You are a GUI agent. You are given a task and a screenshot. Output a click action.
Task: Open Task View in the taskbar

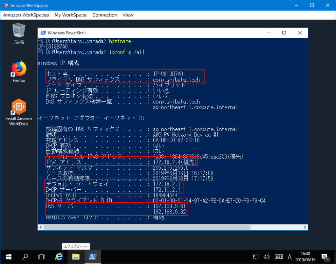click(42, 257)
